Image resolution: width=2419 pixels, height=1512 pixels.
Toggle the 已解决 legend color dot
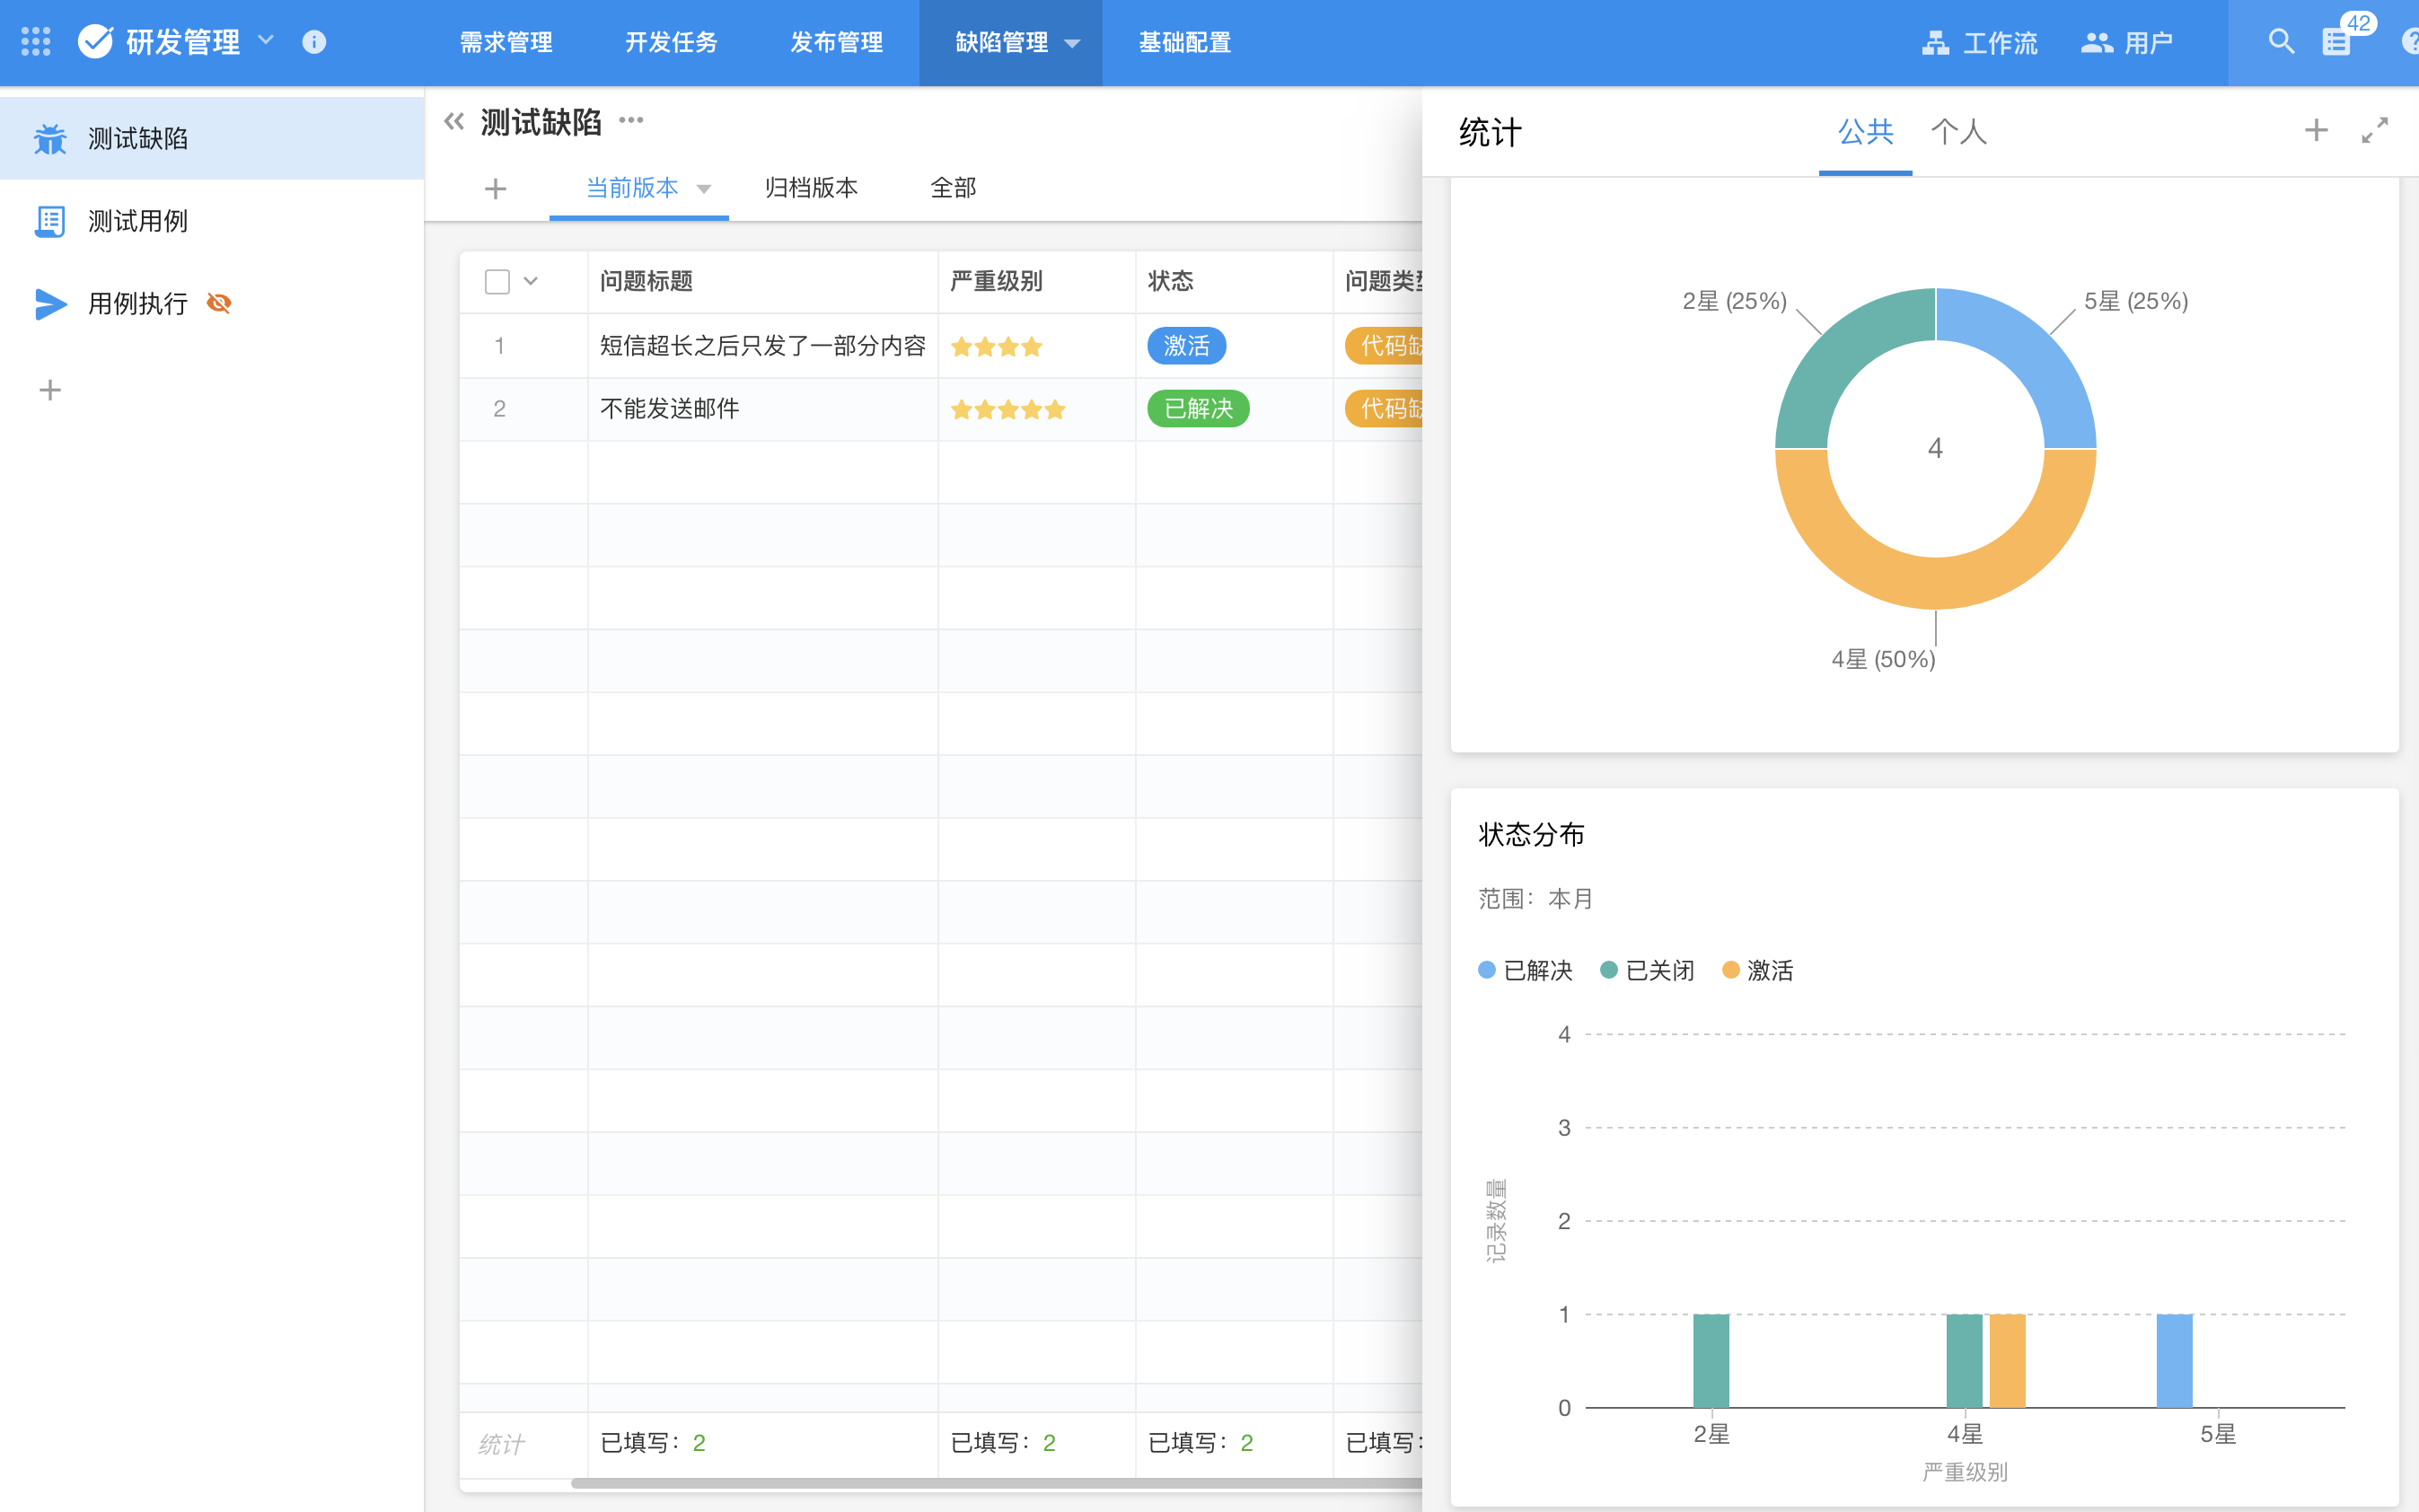[1487, 970]
